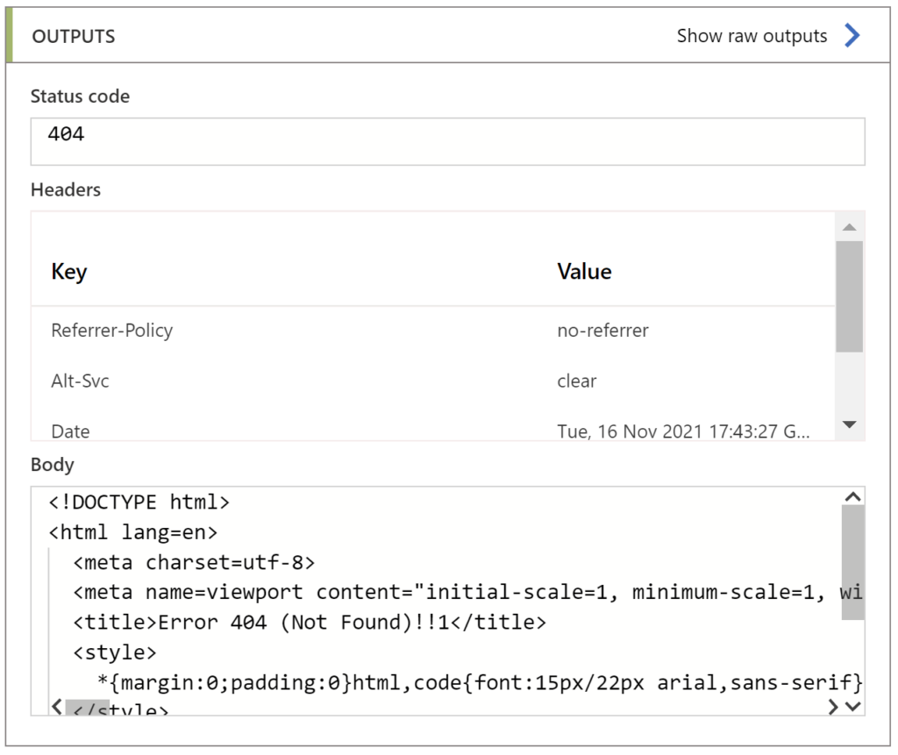Click the meta name=viewport line
This screenshot has height=755, width=898.
click(467, 592)
